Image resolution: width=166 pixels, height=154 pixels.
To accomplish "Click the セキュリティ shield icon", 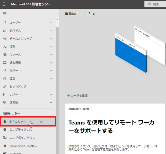I will pos(5,121).
